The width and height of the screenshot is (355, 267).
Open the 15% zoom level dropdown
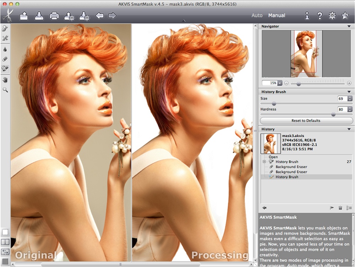pos(280,83)
